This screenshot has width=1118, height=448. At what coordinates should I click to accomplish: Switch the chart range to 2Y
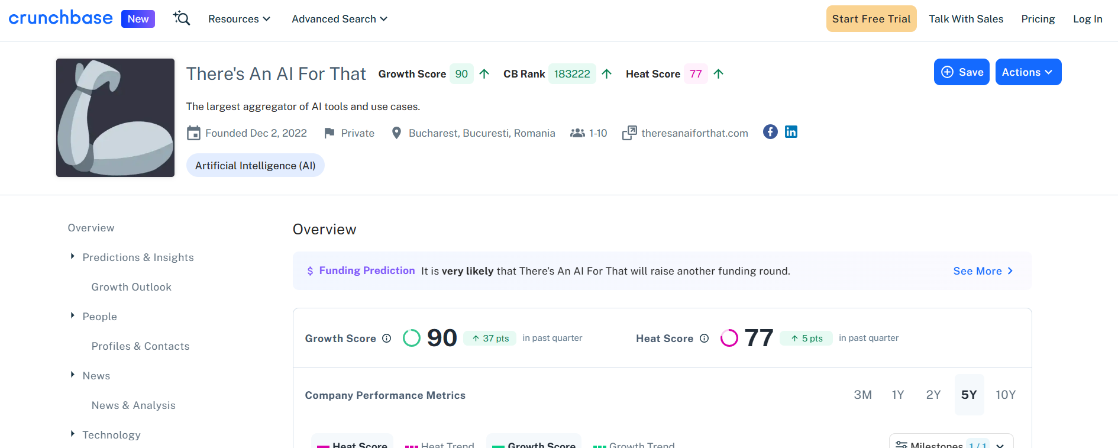pyautogui.click(x=933, y=395)
